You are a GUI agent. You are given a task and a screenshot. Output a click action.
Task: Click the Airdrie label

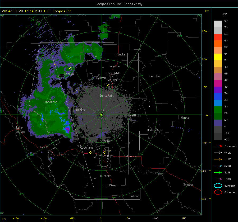pos(104,141)
